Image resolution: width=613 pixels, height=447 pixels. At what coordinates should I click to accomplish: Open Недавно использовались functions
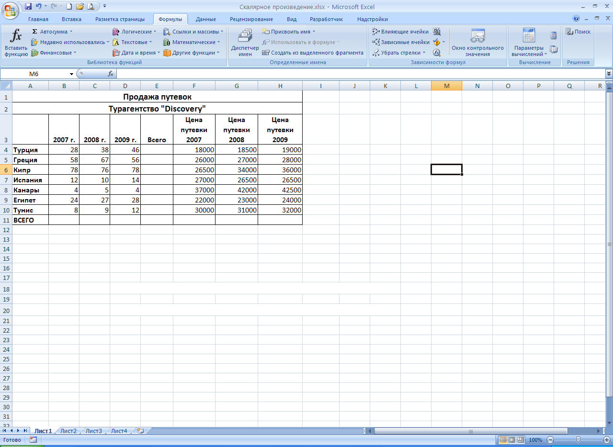[70, 42]
